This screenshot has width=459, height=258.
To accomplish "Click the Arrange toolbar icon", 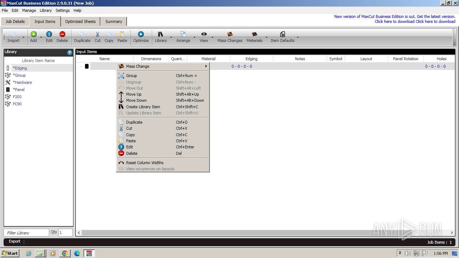I will pos(183,34).
